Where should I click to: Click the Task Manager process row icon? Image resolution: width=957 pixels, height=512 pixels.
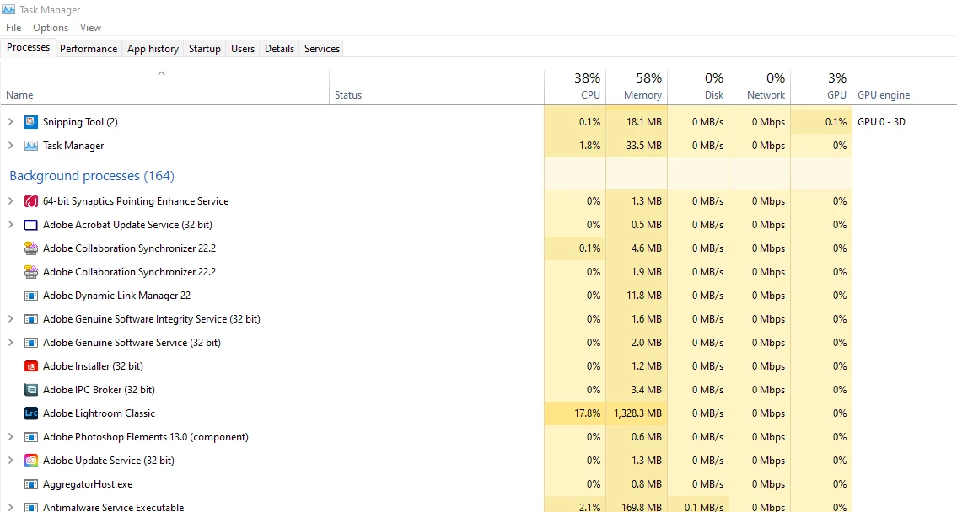31,146
